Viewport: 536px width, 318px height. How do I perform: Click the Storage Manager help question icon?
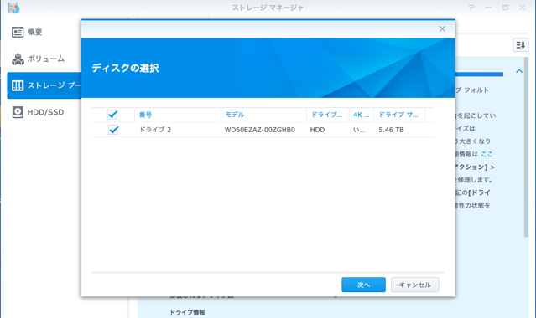point(471,8)
